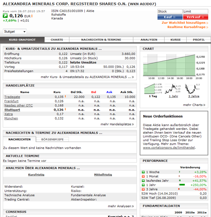Open the Nachrichten & Termine tab
The height and width of the screenshot is (217, 211).
pyautogui.click(x=101, y=40)
